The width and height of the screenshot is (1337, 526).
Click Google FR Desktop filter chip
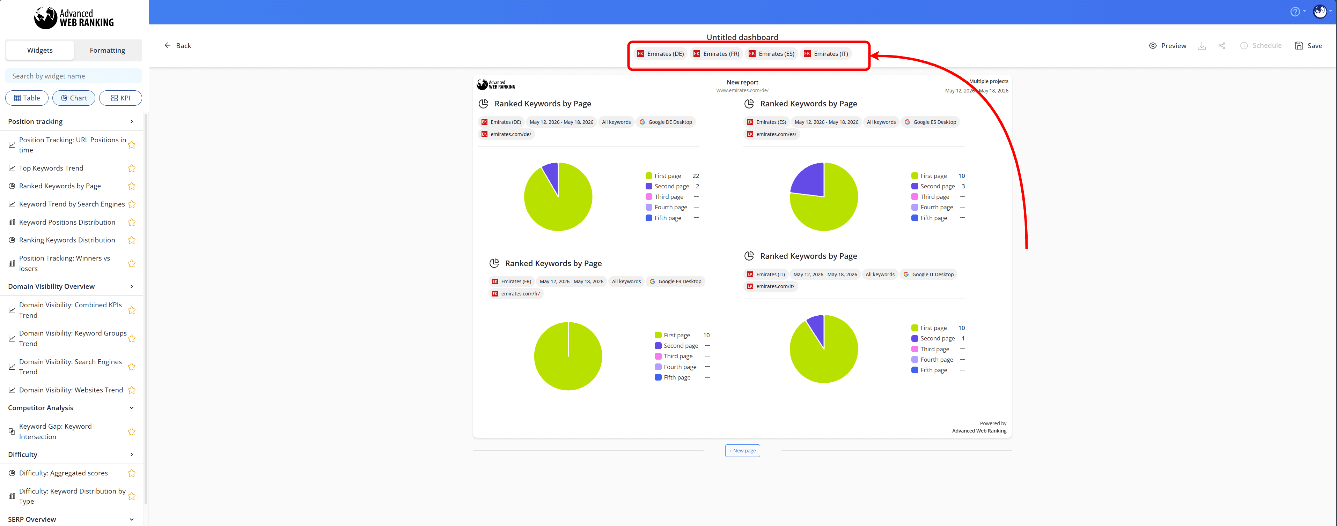click(x=675, y=282)
